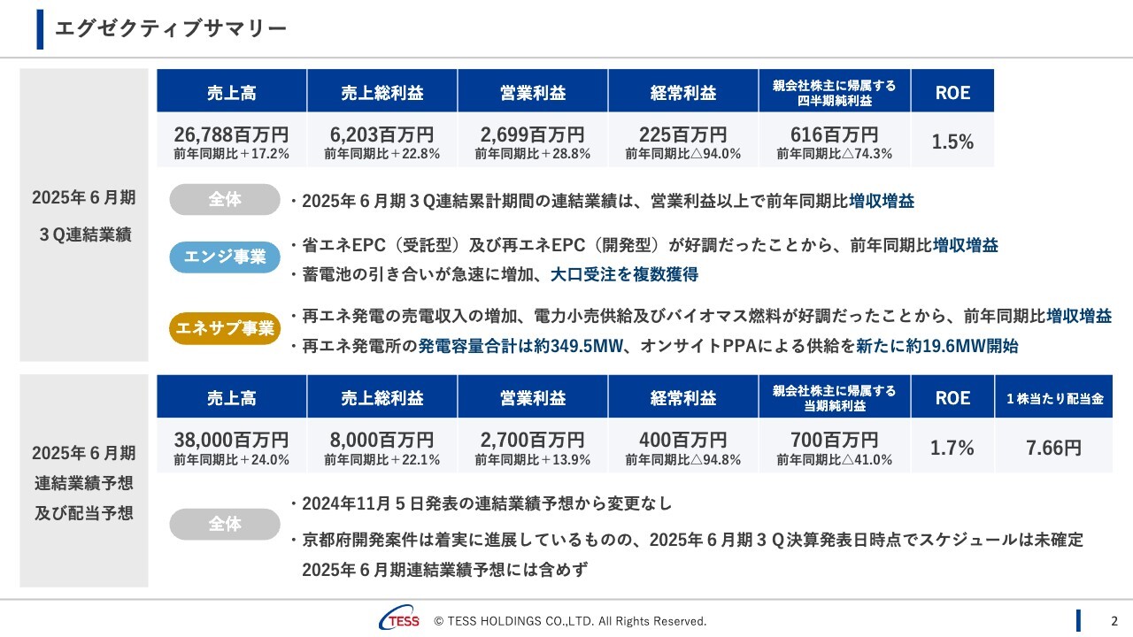Click the forecast value 400百万円
Image resolution: width=1133 pixels, height=637 pixels.
click(x=683, y=440)
